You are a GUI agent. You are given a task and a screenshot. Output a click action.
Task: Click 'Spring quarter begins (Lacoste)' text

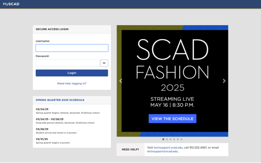53,143
